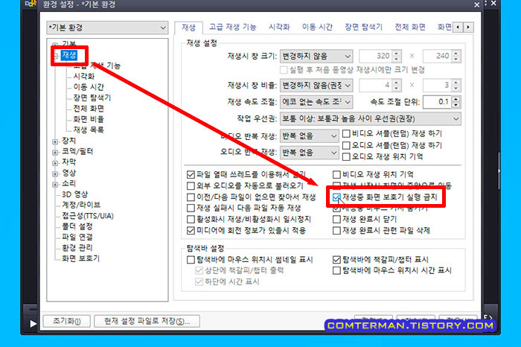Select 전체 화면 tree item
Image resolution: width=521 pixels, height=347 pixels.
[x=89, y=109]
